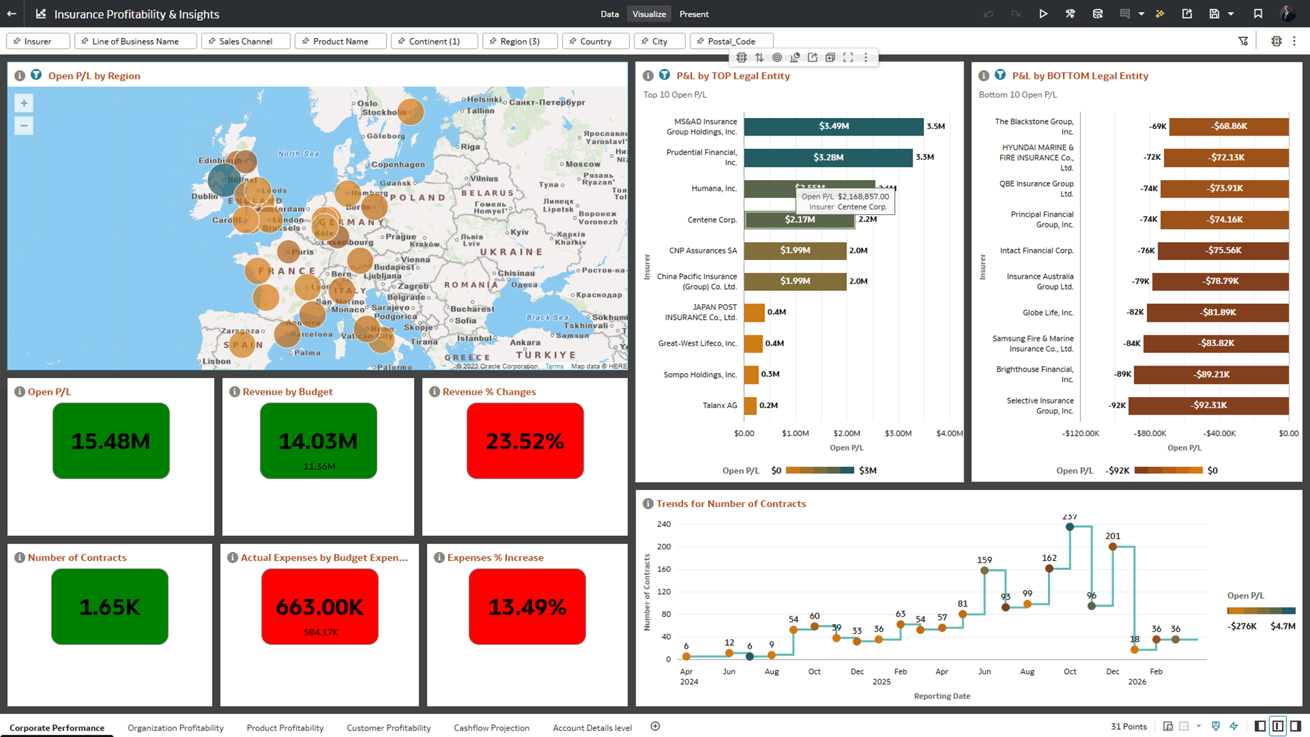Switch to the Present mode tab
Screen dimensions: 1310x737
(x=694, y=14)
